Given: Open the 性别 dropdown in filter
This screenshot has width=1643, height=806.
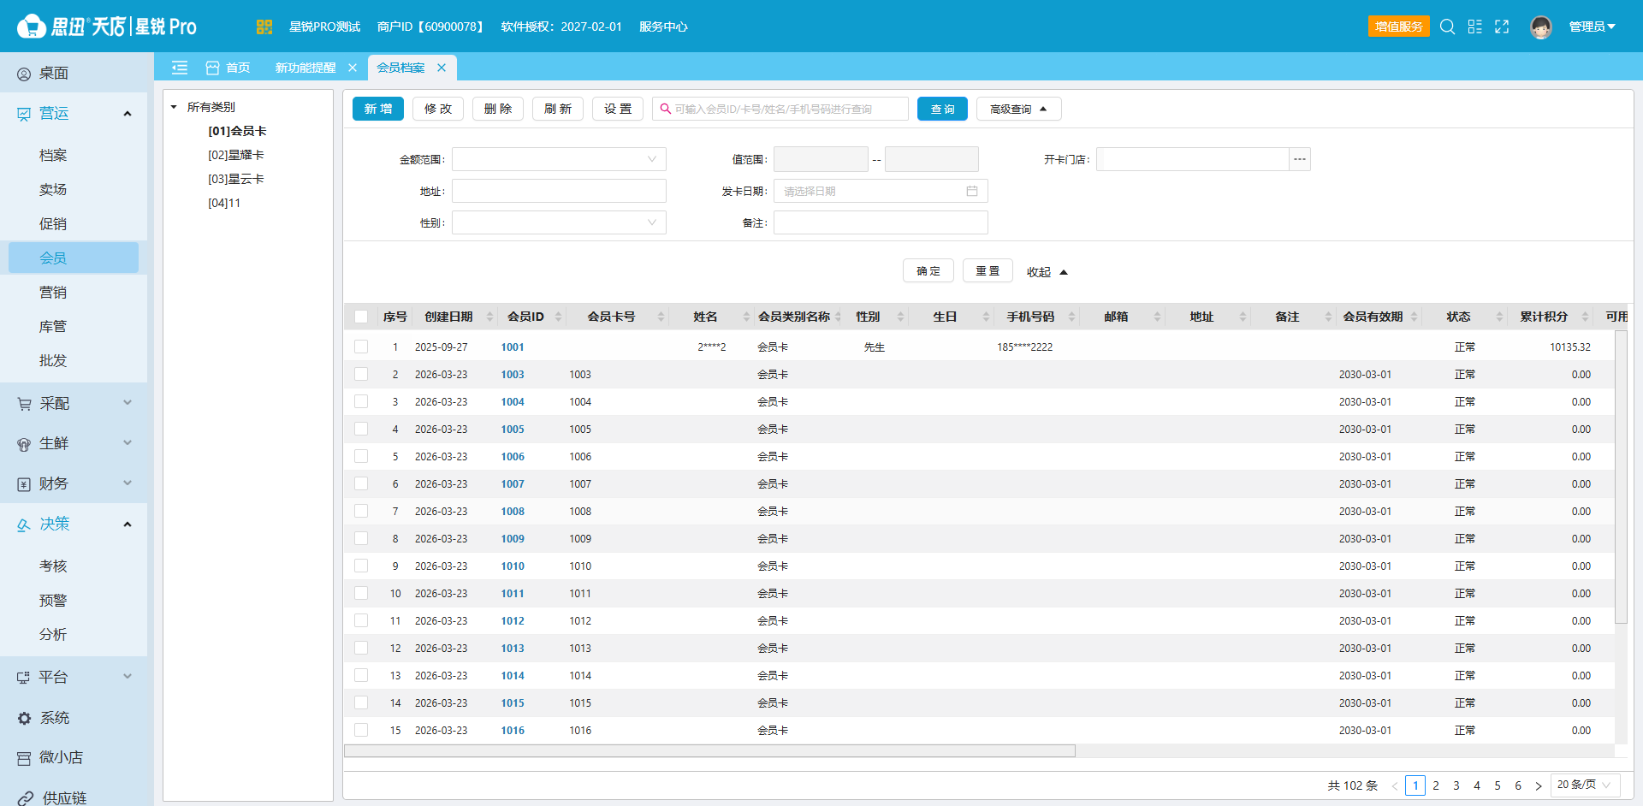Looking at the screenshot, I should (x=559, y=222).
